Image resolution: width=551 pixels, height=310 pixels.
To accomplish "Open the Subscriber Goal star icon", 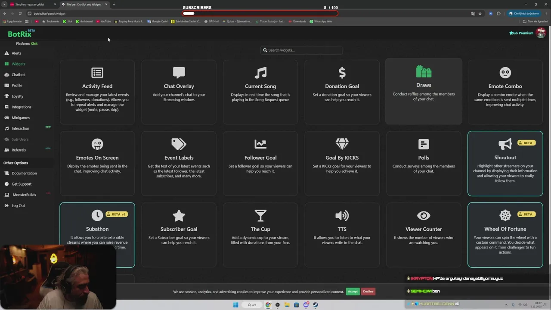I will pyautogui.click(x=179, y=216).
